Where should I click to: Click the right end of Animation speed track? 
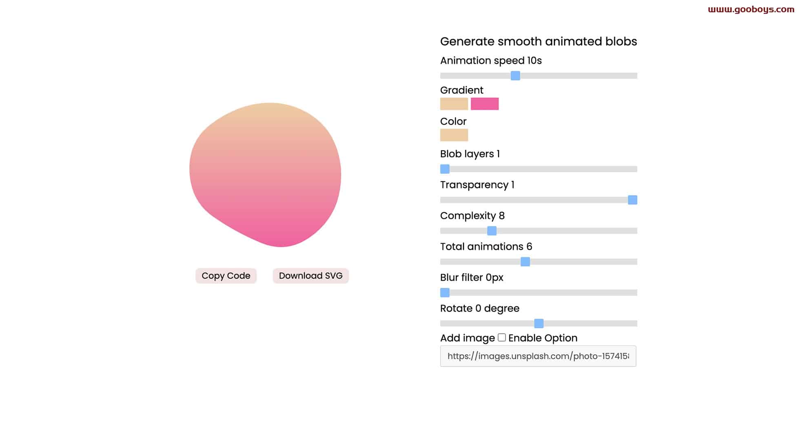pos(634,76)
